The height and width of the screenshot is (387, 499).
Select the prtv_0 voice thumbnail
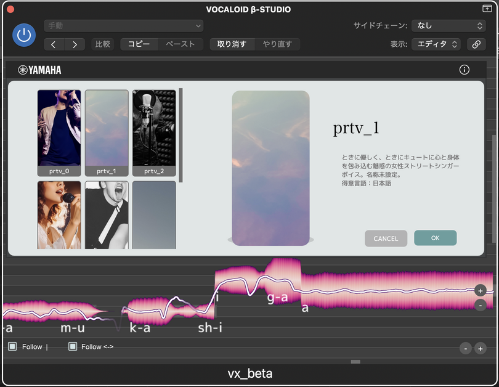[x=59, y=132]
